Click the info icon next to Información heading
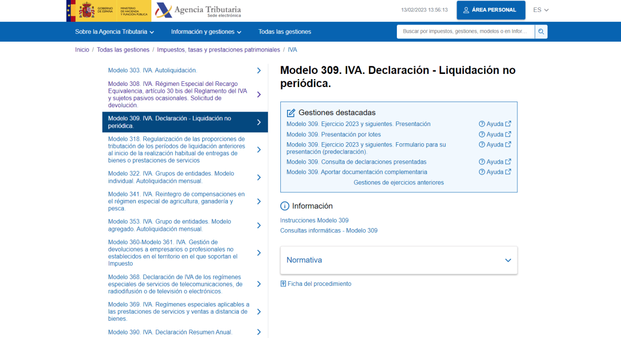 coord(284,205)
